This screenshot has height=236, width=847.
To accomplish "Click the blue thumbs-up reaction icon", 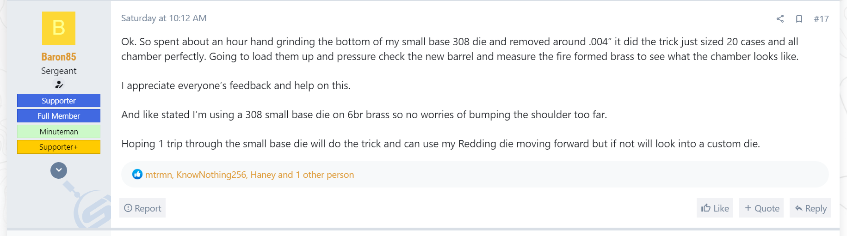I will click(x=137, y=175).
